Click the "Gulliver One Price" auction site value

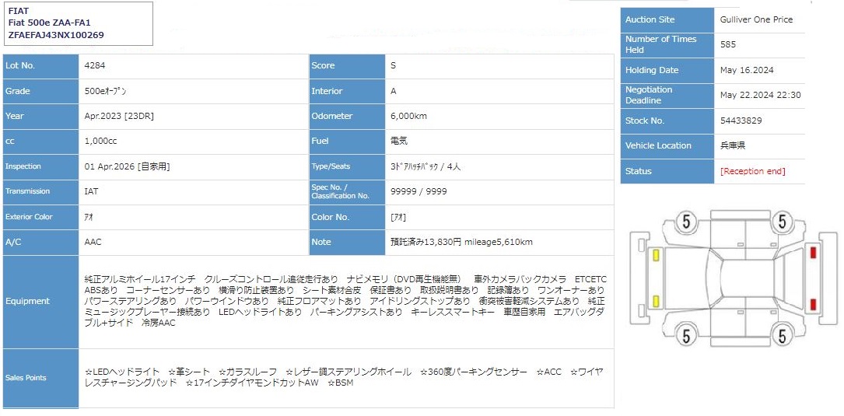click(x=756, y=19)
